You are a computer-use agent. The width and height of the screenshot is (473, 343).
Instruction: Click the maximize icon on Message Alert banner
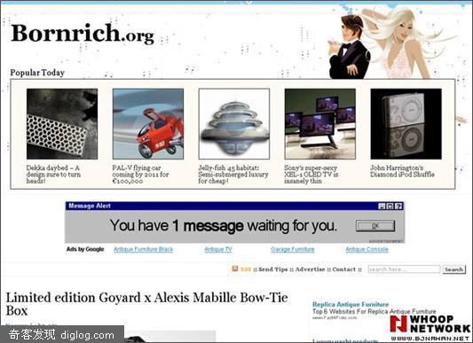390,207
